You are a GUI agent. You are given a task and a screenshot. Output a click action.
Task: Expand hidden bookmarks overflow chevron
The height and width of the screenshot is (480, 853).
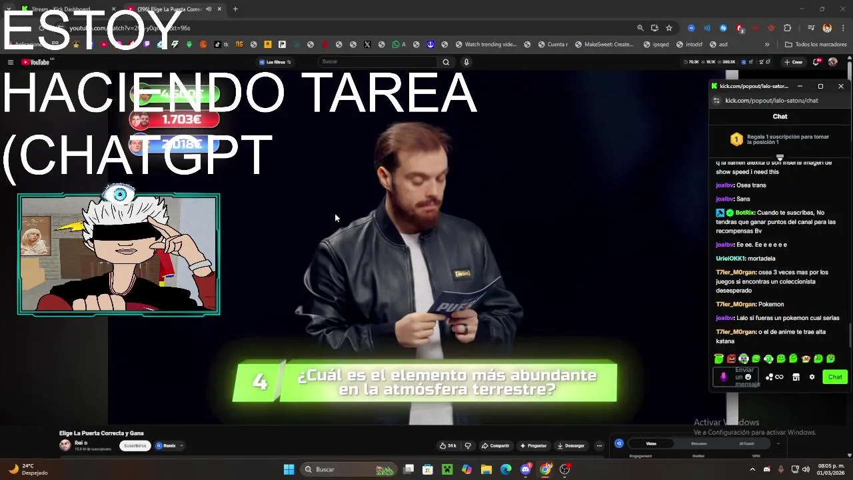point(767,45)
